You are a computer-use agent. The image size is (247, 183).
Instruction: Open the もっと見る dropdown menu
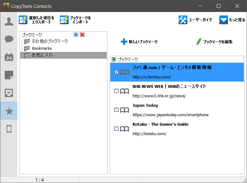[x=232, y=20]
